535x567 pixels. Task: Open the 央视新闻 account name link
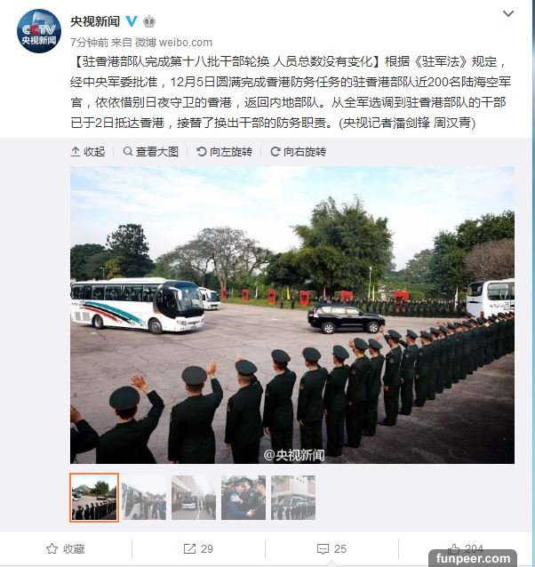[x=95, y=21]
